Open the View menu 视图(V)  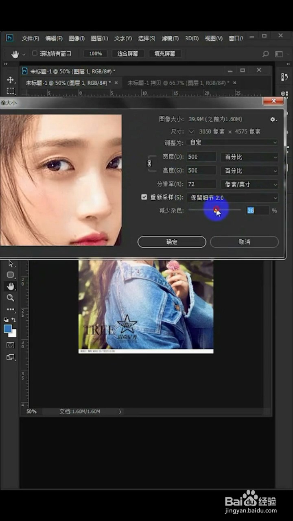coord(214,38)
